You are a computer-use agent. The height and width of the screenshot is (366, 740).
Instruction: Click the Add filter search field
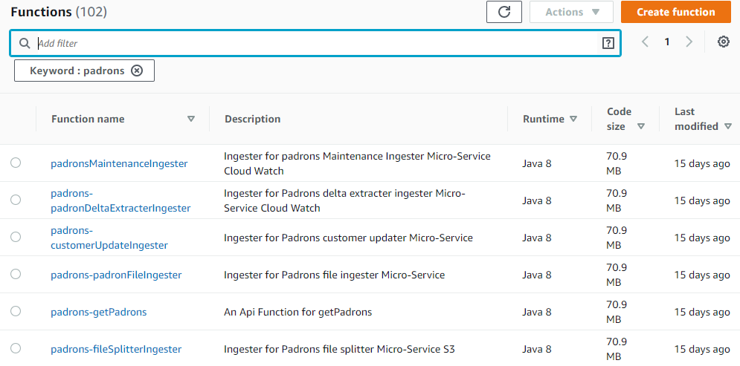(x=312, y=43)
